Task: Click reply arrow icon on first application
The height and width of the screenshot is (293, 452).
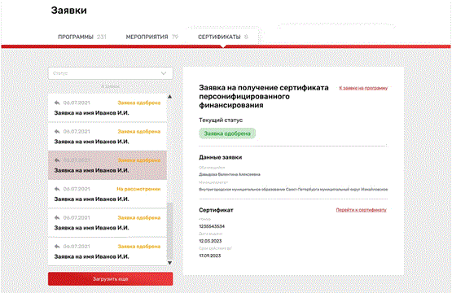Action: point(57,103)
